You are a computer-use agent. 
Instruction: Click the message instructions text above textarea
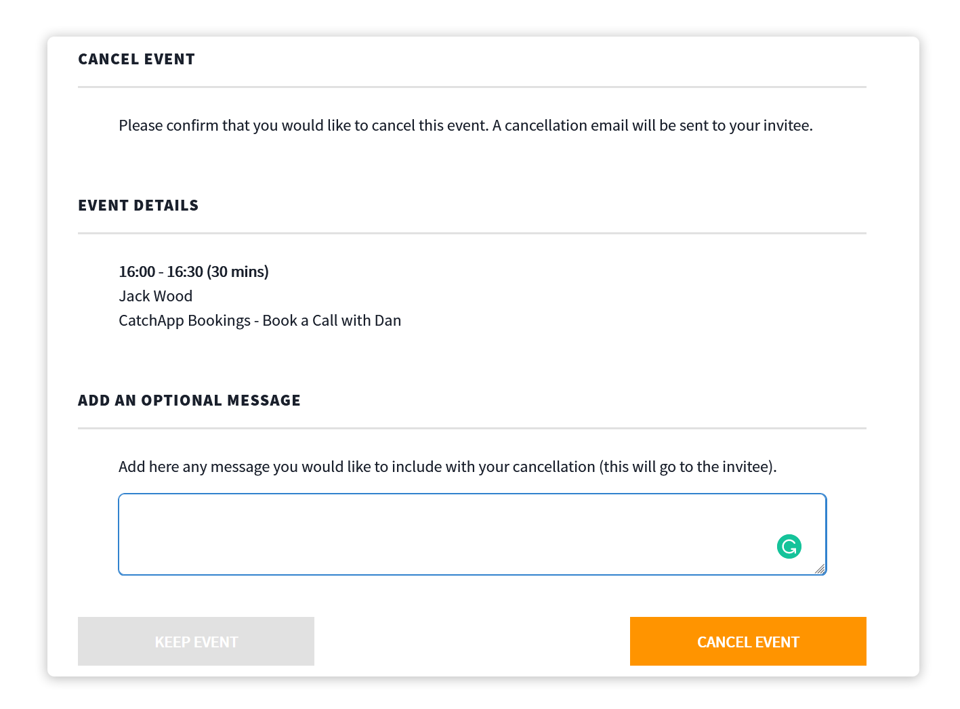[448, 467]
